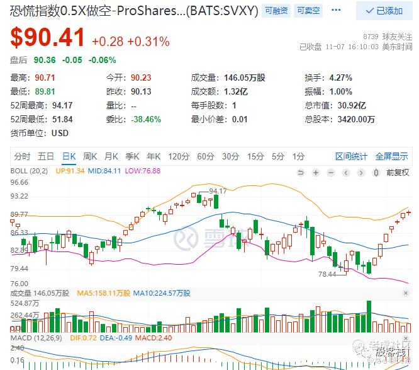Image resolution: width=419 pixels, height=370 pixels.
Task: Click the current price $90.41
Action: click(x=48, y=38)
